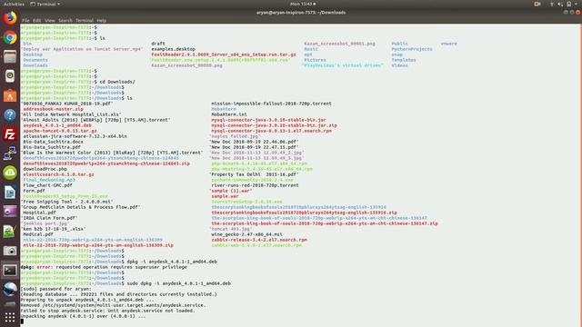The image size is (582, 327).
Task: Click 'apache-tomcat-9.0.13.tar.gz' file name
Action: click(x=60, y=131)
